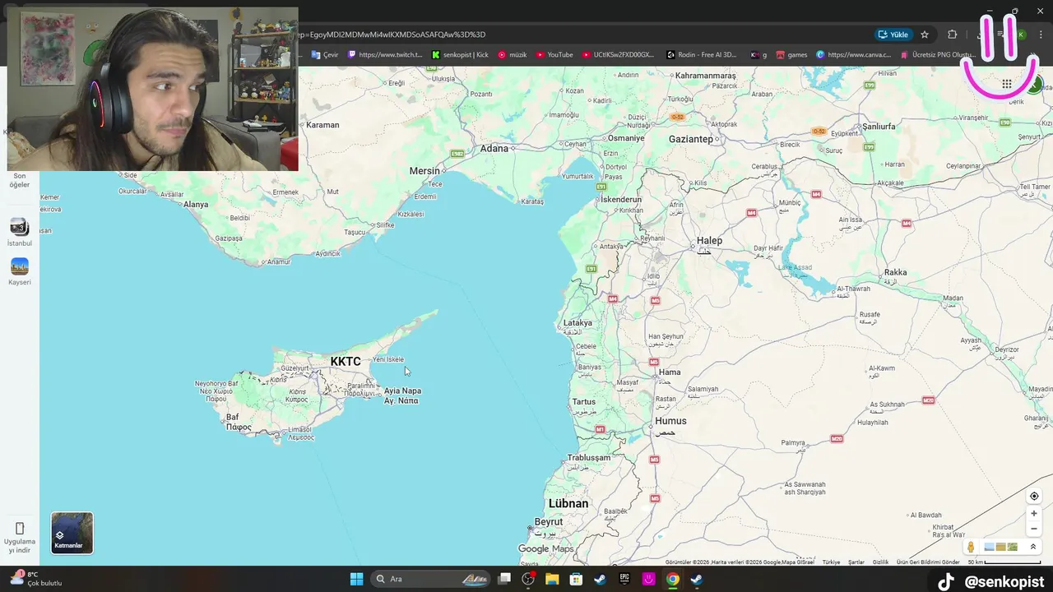1053x592 pixels.
Task: Click the Şanlıurfa city label
Action: [878, 127]
